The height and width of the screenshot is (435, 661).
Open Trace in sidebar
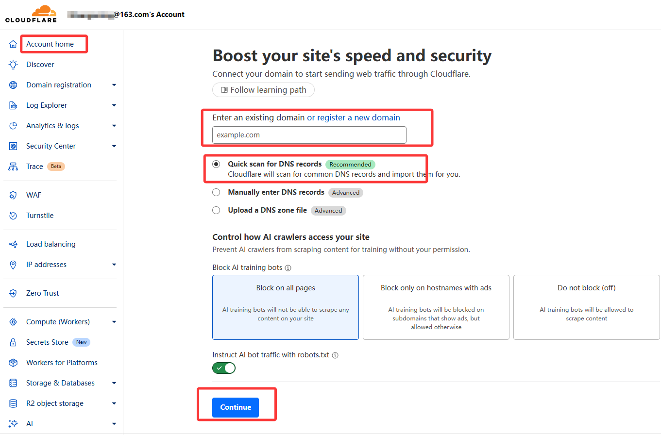click(34, 167)
